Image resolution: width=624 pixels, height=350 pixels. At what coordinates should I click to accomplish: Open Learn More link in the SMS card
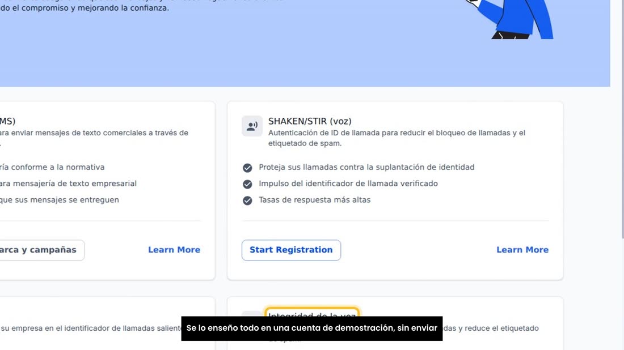[x=174, y=250]
